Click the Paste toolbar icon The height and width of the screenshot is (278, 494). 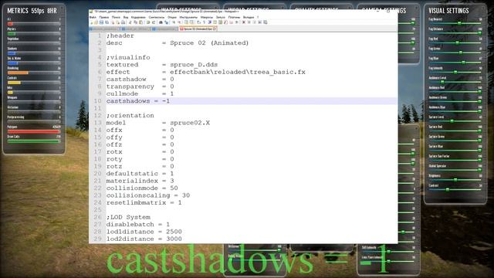pos(140,22)
